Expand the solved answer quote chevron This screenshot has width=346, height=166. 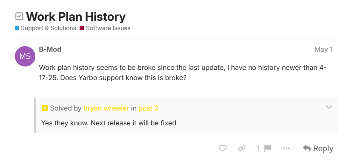pos(329,107)
